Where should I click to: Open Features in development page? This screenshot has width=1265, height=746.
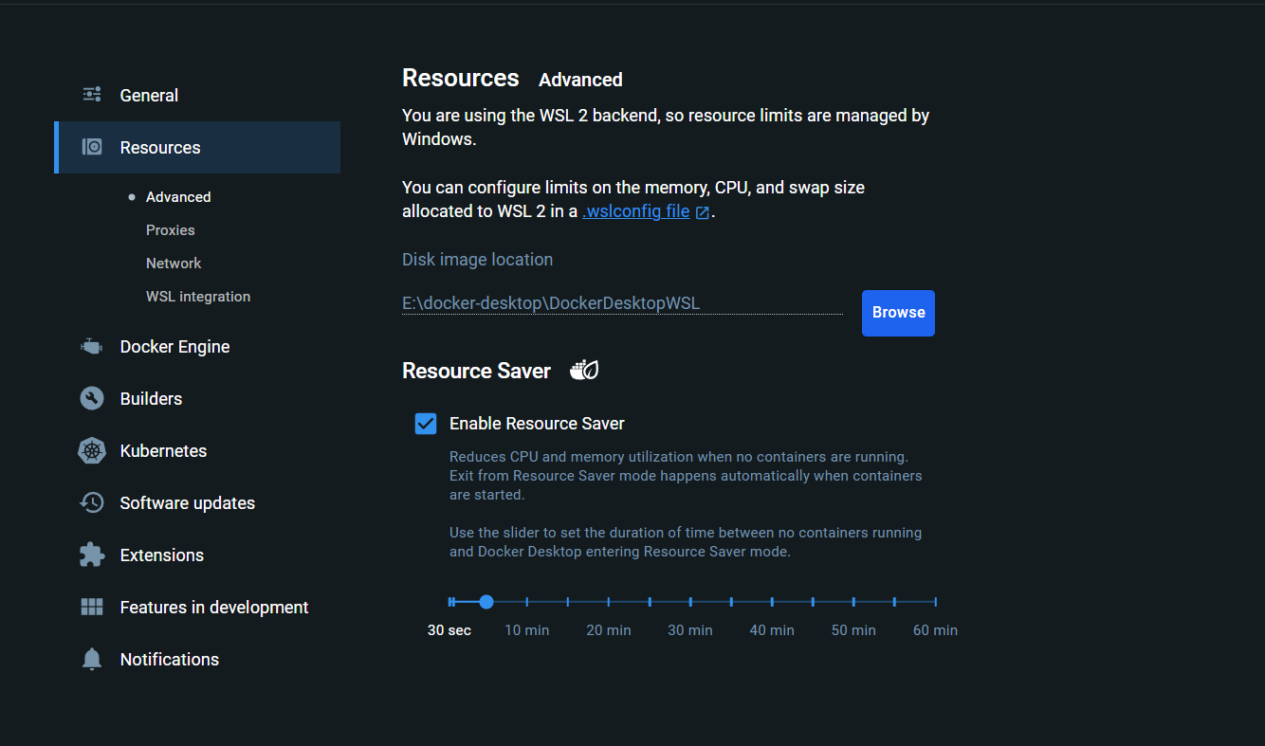click(x=197, y=607)
